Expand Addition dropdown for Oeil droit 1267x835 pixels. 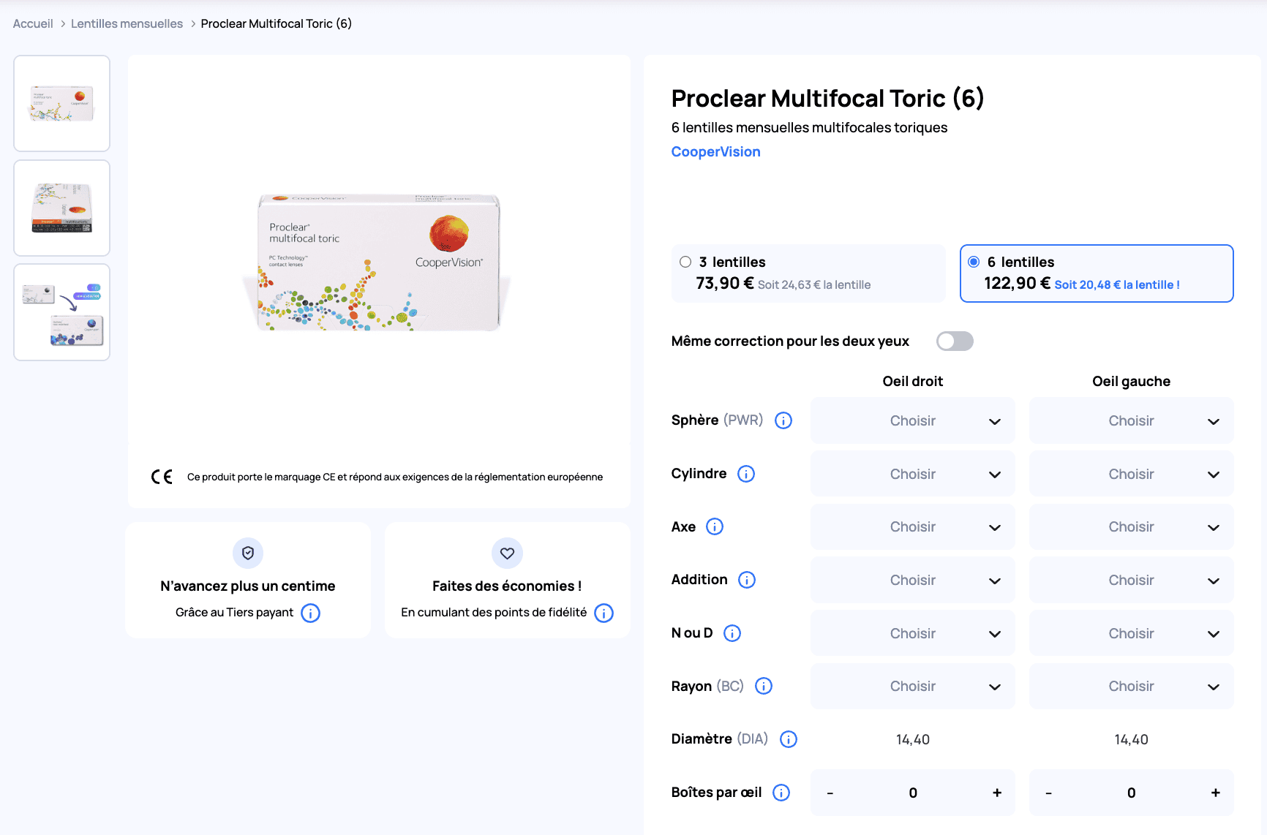[x=913, y=580]
